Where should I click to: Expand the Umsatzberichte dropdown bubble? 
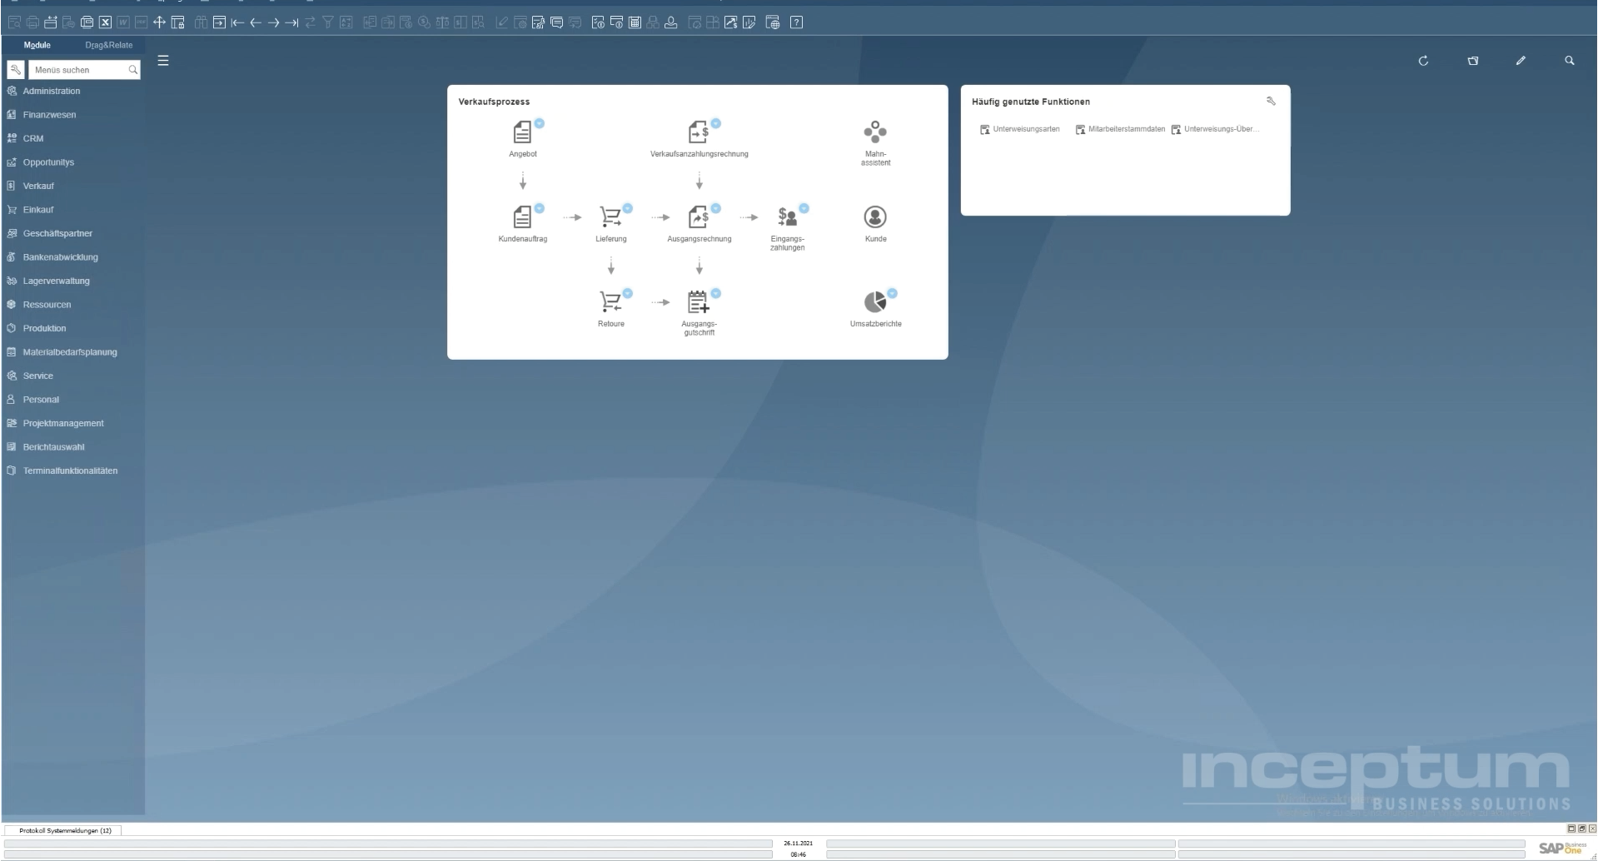[x=893, y=293]
